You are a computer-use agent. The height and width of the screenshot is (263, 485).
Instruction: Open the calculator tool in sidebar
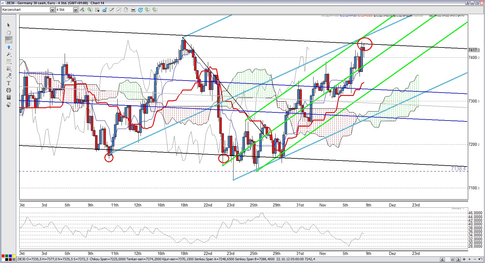[9, 97]
